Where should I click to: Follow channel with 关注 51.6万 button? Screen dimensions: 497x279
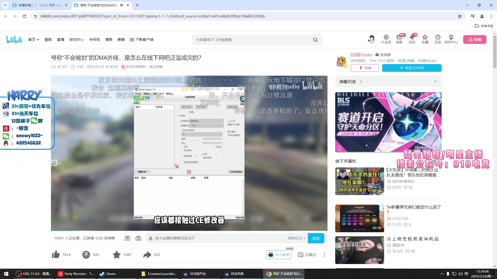click(x=412, y=68)
